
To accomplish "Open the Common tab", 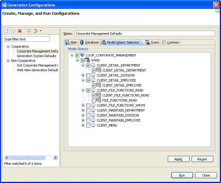I will tap(170, 42).
